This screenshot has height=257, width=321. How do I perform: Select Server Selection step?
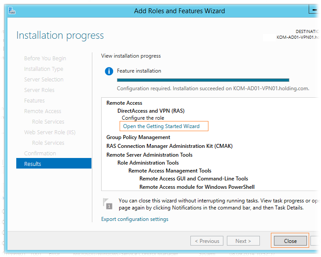[x=44, y=80]
